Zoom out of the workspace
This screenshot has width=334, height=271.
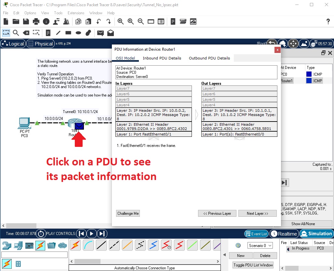(x=140, y=21)
